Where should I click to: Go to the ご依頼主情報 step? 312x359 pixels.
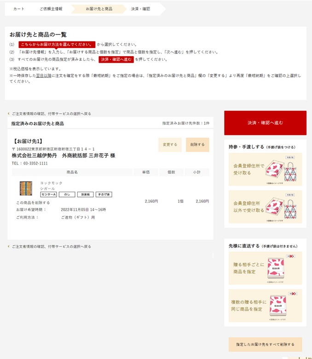click(51, 9)
